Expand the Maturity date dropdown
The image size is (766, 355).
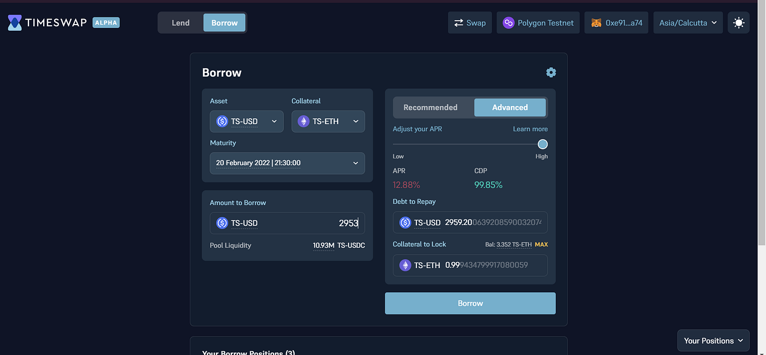(287, 163)
